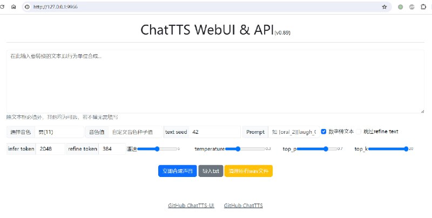Click the 语速 speed slider

(x=157, y=148)
